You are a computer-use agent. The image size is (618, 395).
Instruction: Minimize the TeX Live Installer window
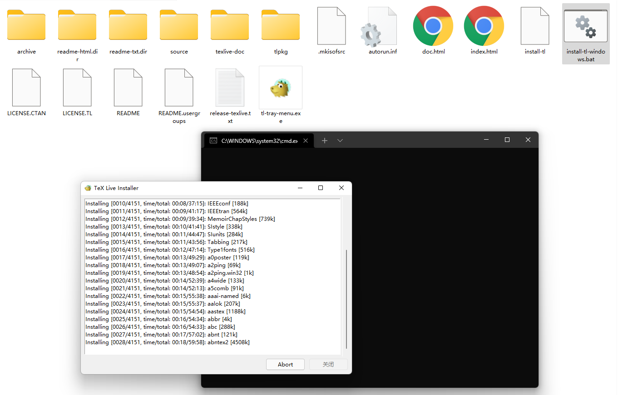[300, 188]
